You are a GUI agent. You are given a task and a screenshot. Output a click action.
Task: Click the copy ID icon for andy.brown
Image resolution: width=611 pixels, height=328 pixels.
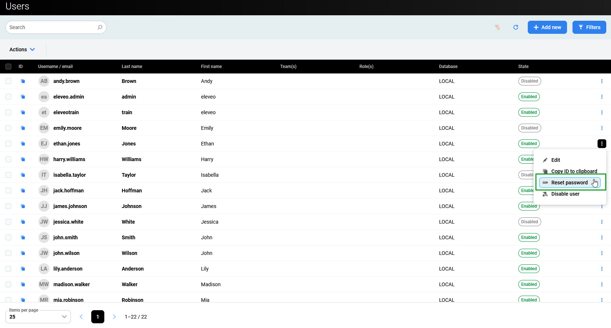[23, 81]
